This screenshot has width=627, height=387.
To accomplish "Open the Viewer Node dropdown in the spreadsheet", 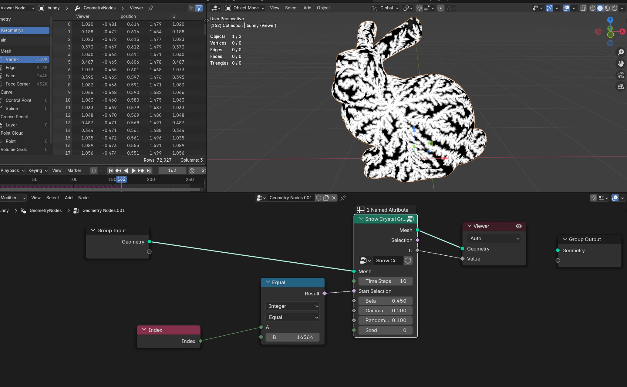I will (17, 8).
